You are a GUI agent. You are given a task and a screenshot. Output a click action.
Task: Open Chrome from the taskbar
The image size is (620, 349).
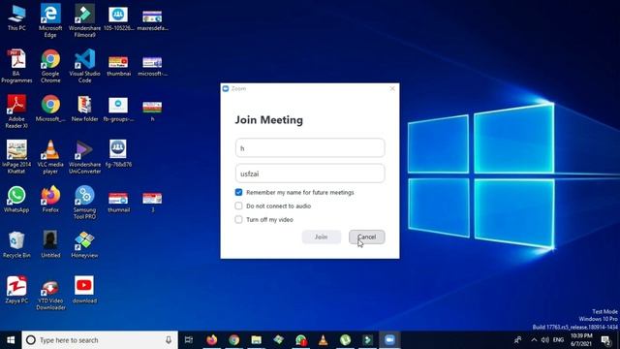pyautogui.click(x=234, y=340)
